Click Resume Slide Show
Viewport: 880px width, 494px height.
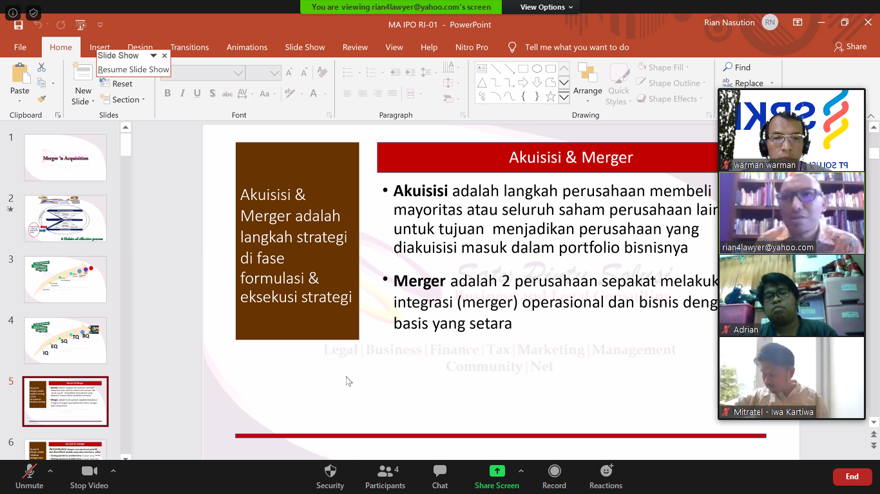tap(133, 69)
